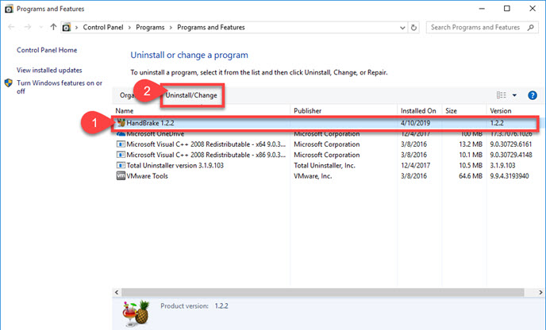Click the HandBrake cocktail pineapple details thumbnail
The image size is (546, 330).
(136, 313)
